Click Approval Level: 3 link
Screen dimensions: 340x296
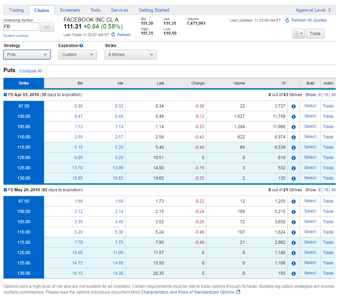[x=313, y=10]
